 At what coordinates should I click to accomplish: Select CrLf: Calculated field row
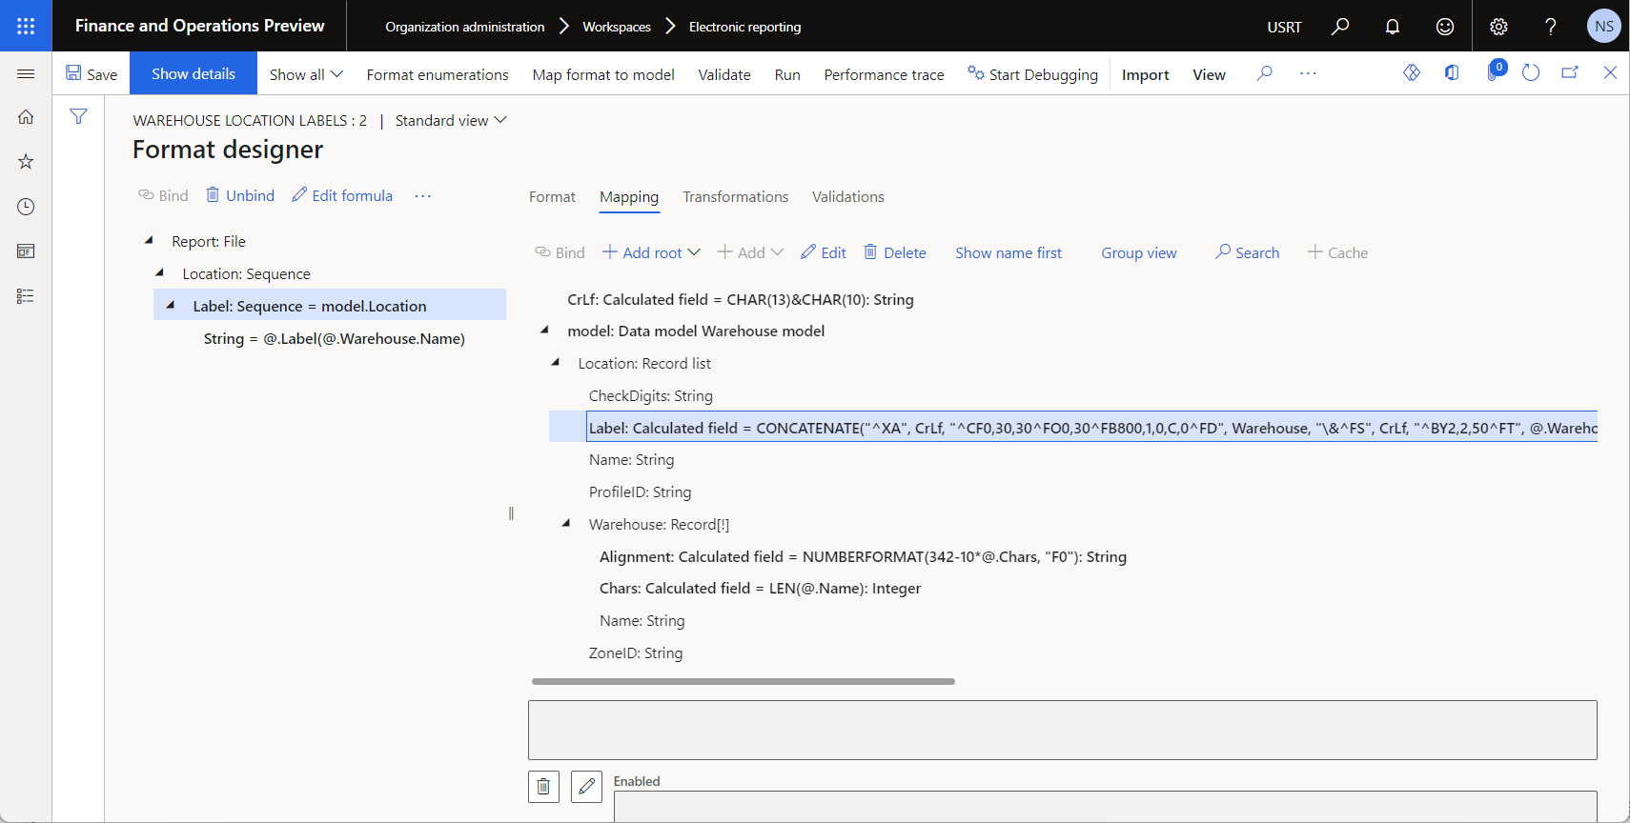click(x=741, y=299)
